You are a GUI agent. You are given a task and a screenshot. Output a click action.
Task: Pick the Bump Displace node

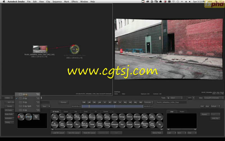tap(85, 117)
